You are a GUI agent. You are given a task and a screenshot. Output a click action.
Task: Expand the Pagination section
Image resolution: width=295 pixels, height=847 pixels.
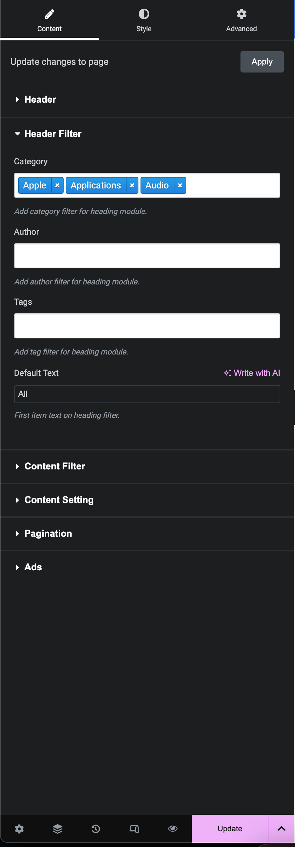pyautogui.click(x=48, y=533)
